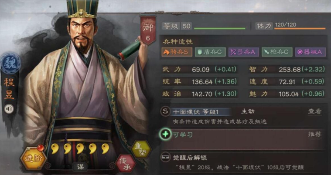The image size is (331, 175).
Task: Tap the 进阶 hexagon button
Action: coord(33,158)
